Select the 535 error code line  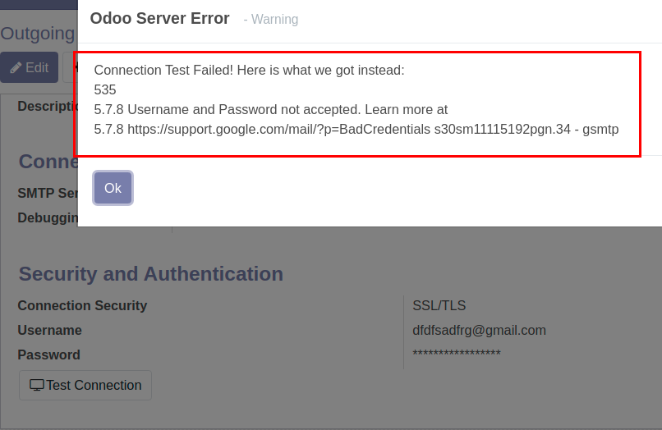coord(104,89)
